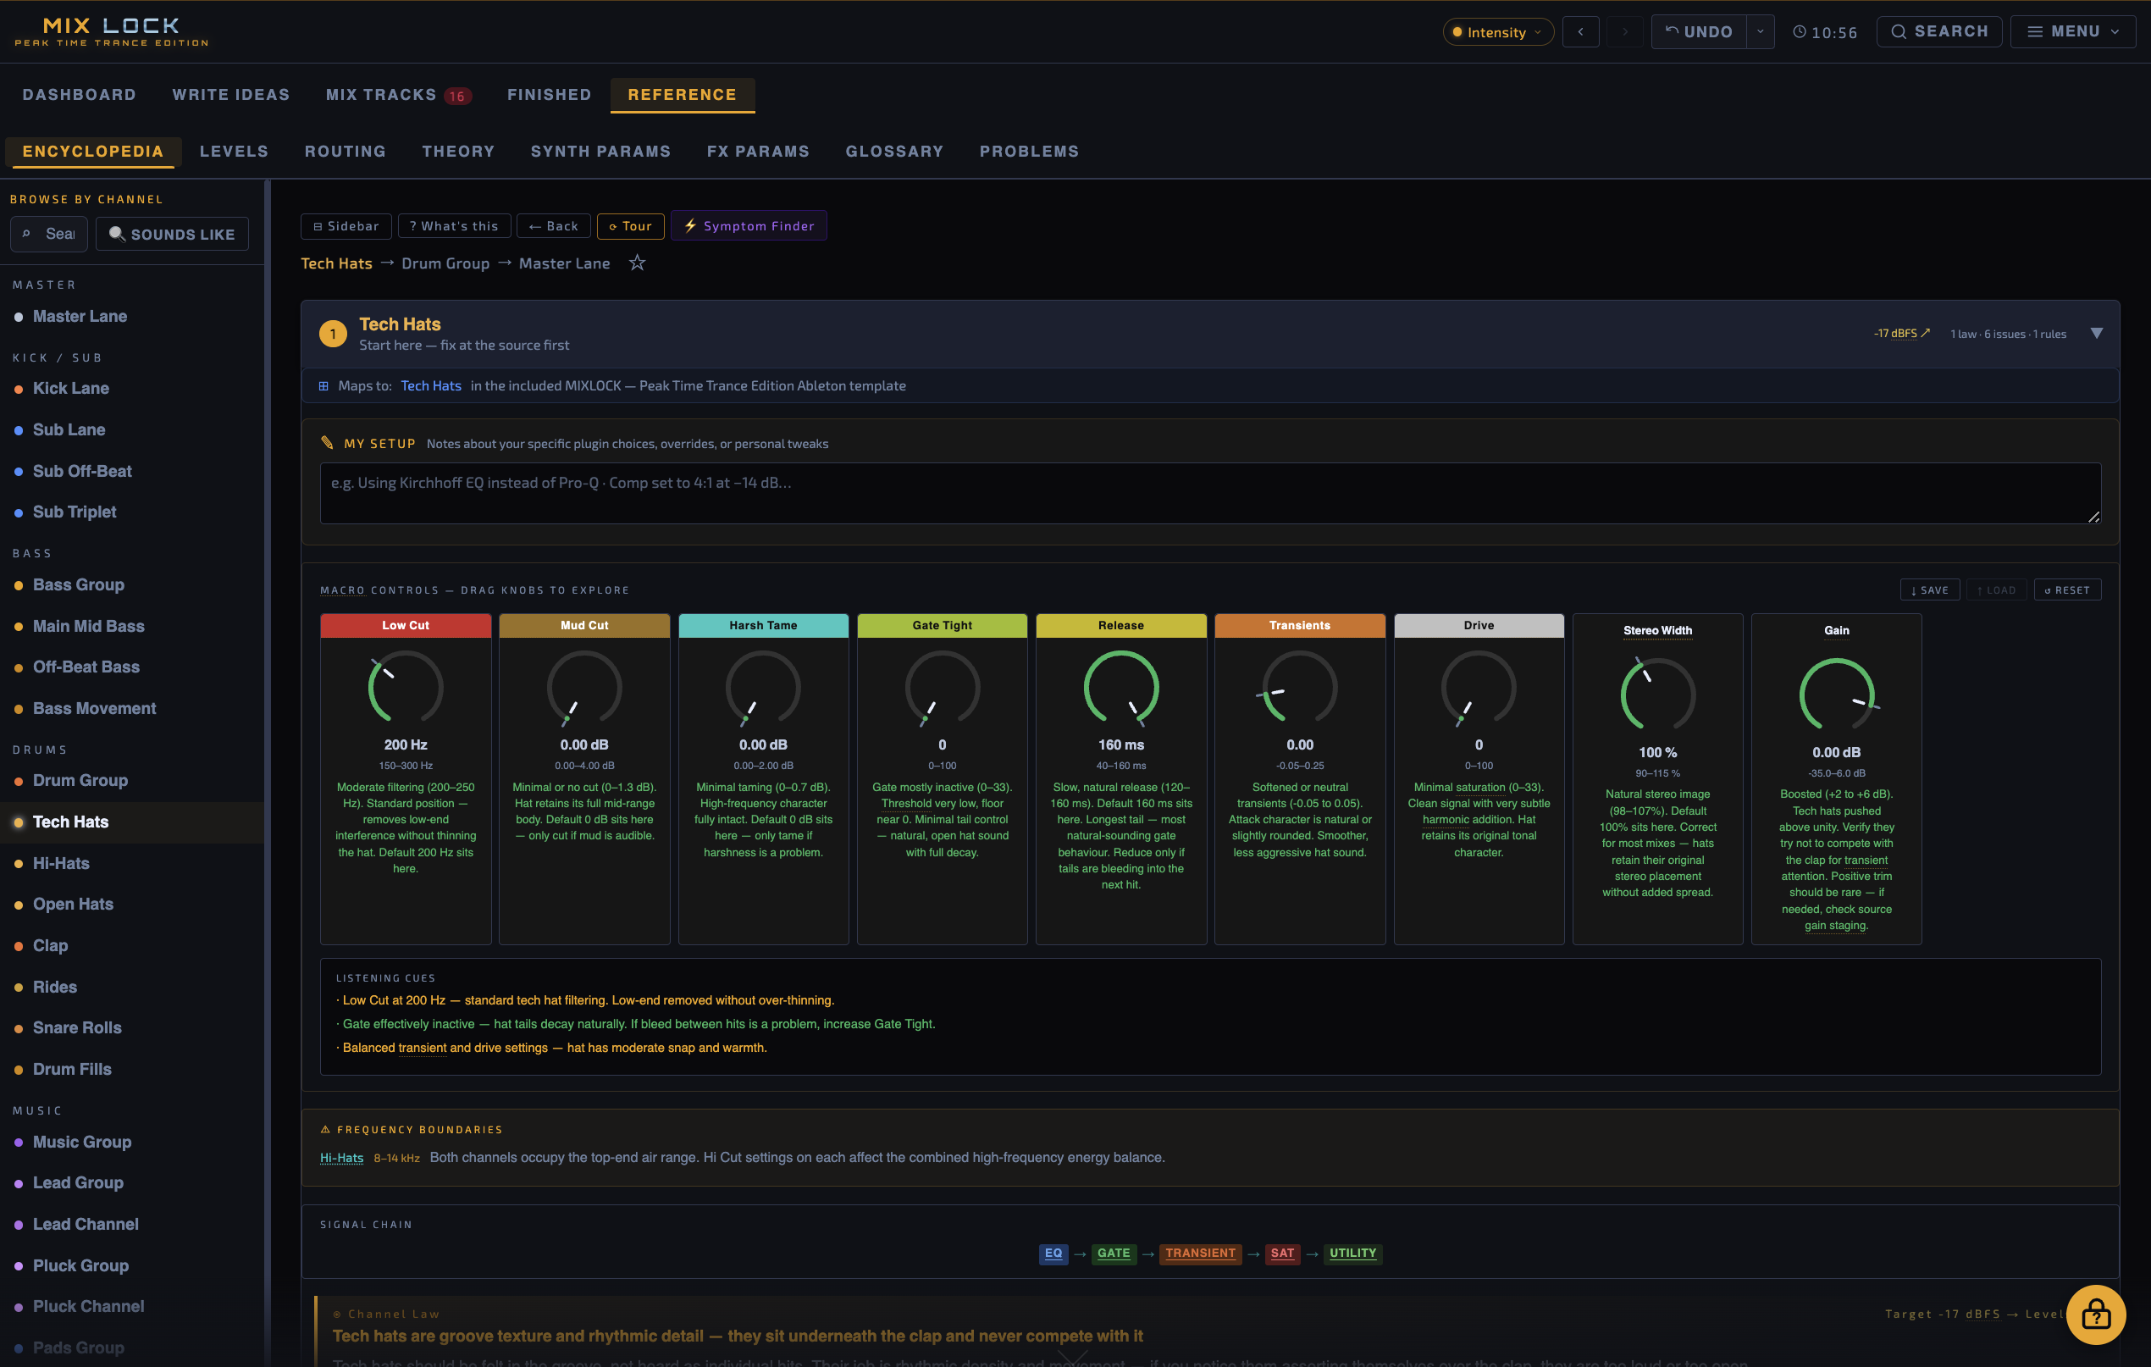Expand the Undo history dropdown arrow
This screenshot has width=2151, height=1367.
[x=1760, y=32]
